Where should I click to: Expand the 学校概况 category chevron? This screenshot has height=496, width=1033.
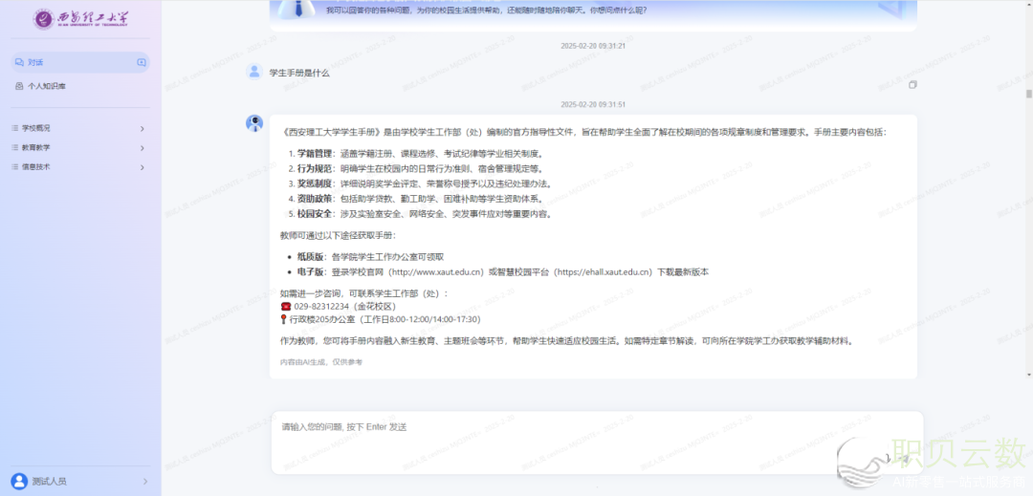(x=143, y=128)
